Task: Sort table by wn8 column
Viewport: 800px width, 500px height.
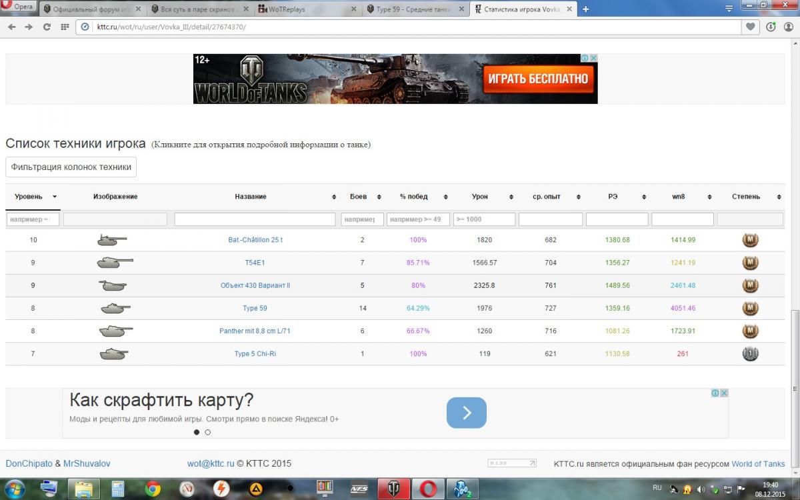Action: coord(683,197)
